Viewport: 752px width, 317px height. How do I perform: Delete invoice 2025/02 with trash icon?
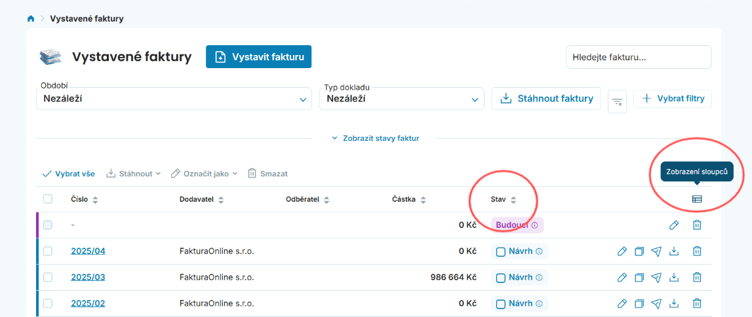(x=698, y=303)
